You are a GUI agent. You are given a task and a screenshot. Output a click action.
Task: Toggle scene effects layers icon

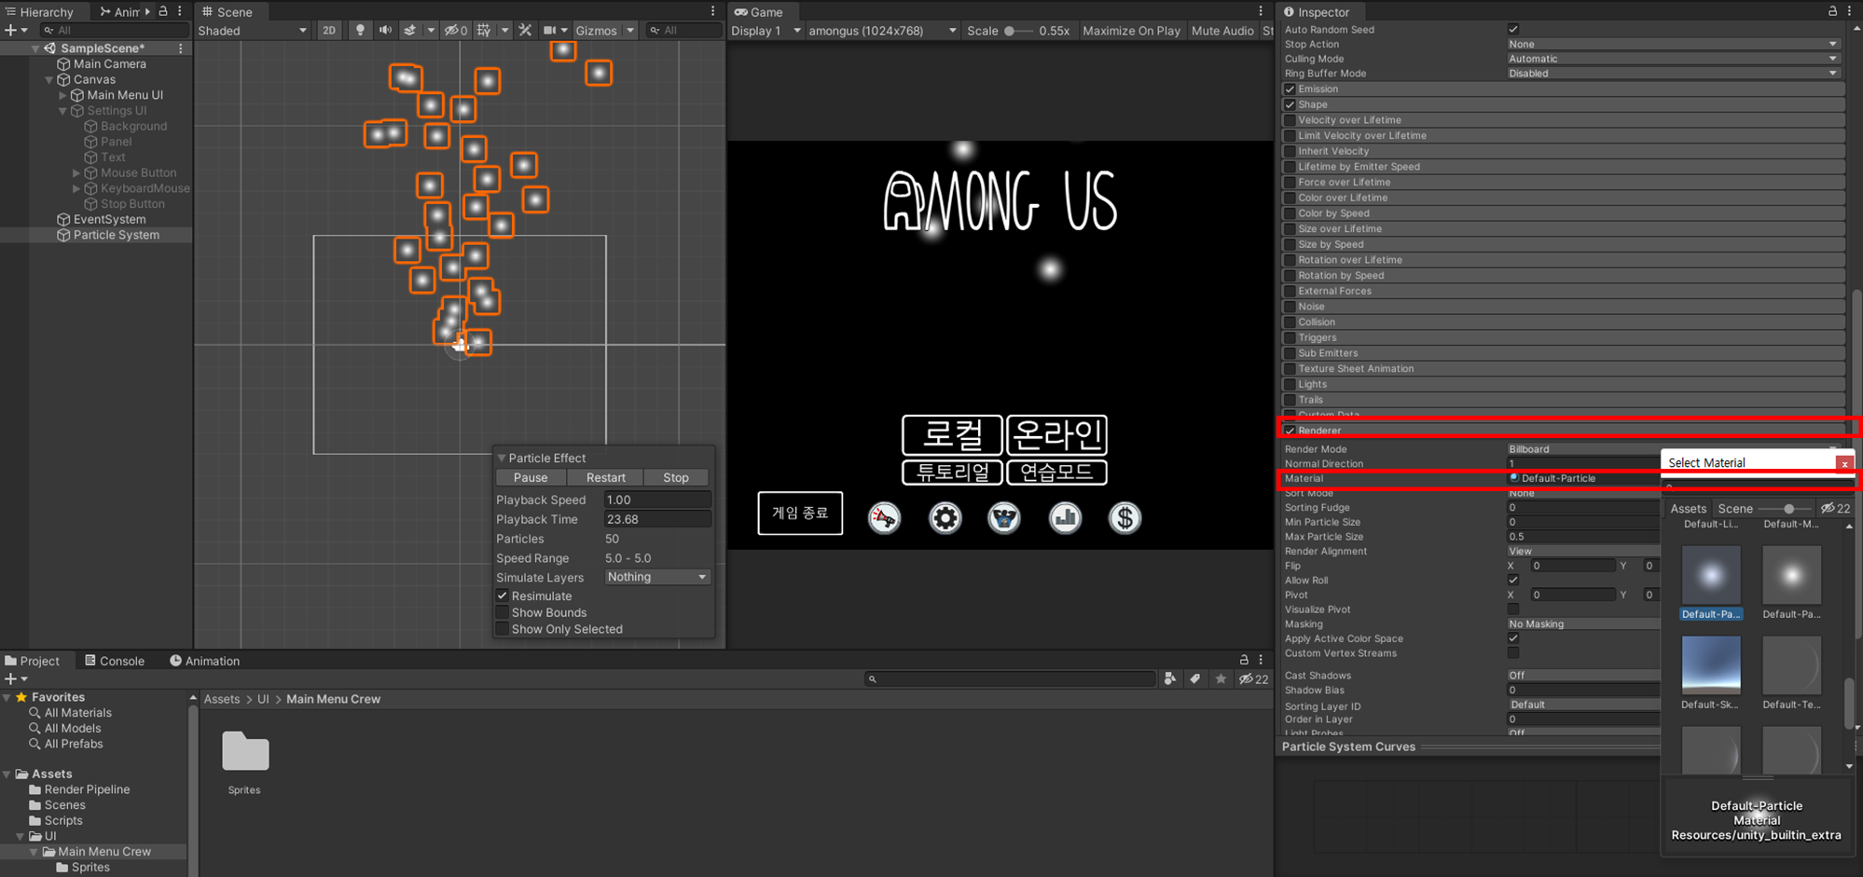click(409, 30)
